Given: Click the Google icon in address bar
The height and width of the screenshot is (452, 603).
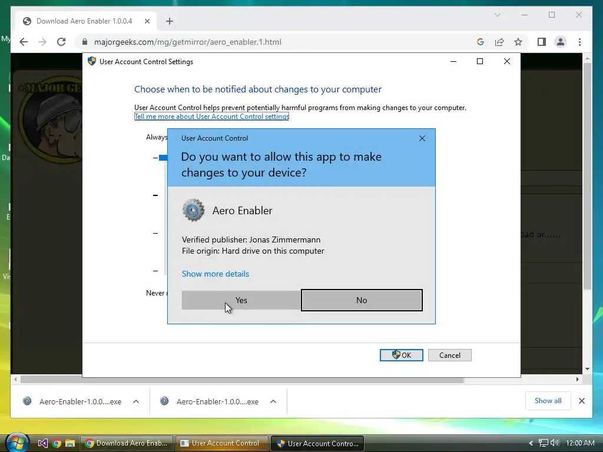Looking at the screenshot, I should pos(481,42).
